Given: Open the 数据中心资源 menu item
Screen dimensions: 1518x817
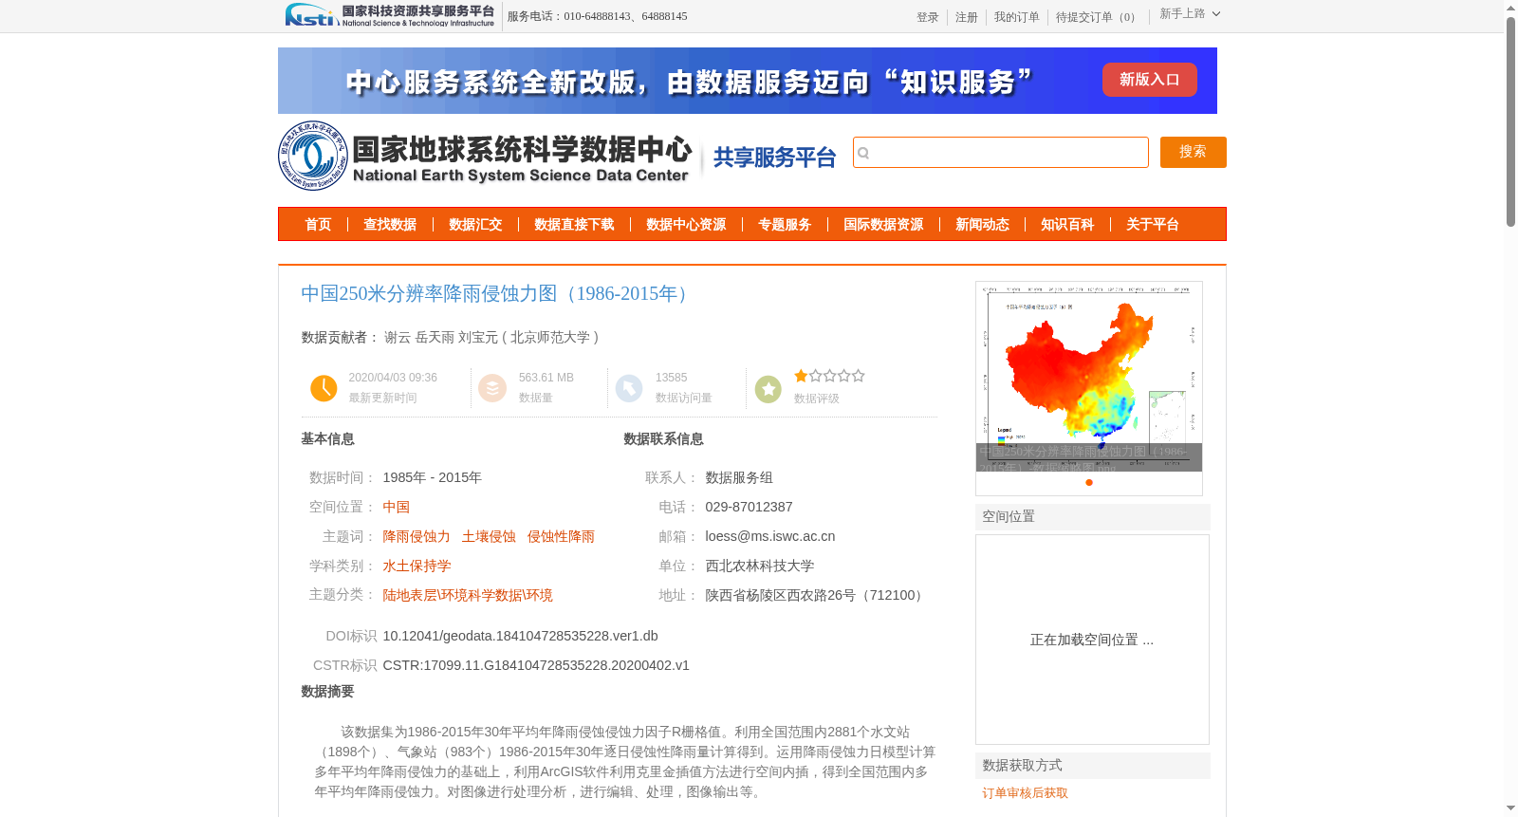Looking at the screenshot, I should pyautogui.click(x=686, y=225).
